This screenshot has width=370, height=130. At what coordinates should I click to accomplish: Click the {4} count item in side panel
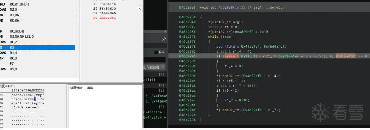pos(162,85)
